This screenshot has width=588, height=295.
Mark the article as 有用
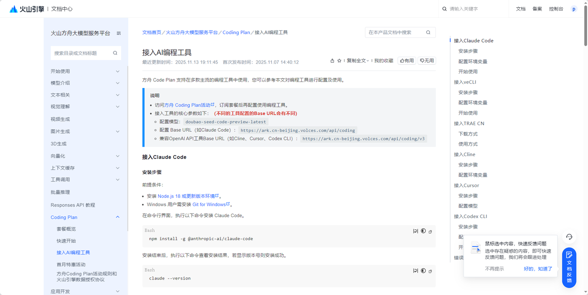tap(407, 60)
